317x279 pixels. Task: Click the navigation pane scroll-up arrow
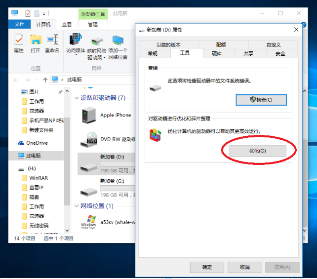tap(67, 91)
